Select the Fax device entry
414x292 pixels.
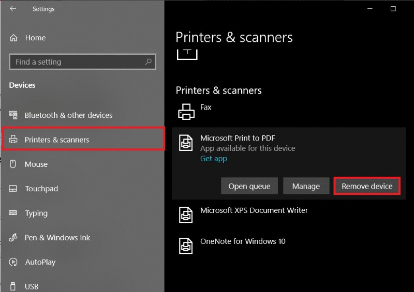click(205, 107)
